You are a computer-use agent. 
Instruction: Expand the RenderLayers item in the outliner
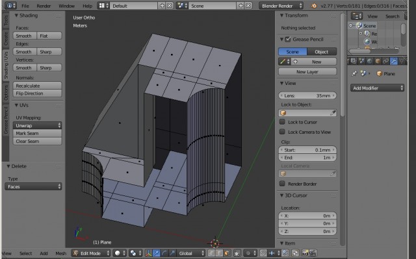pyautogui.click(x=361, y=34)
